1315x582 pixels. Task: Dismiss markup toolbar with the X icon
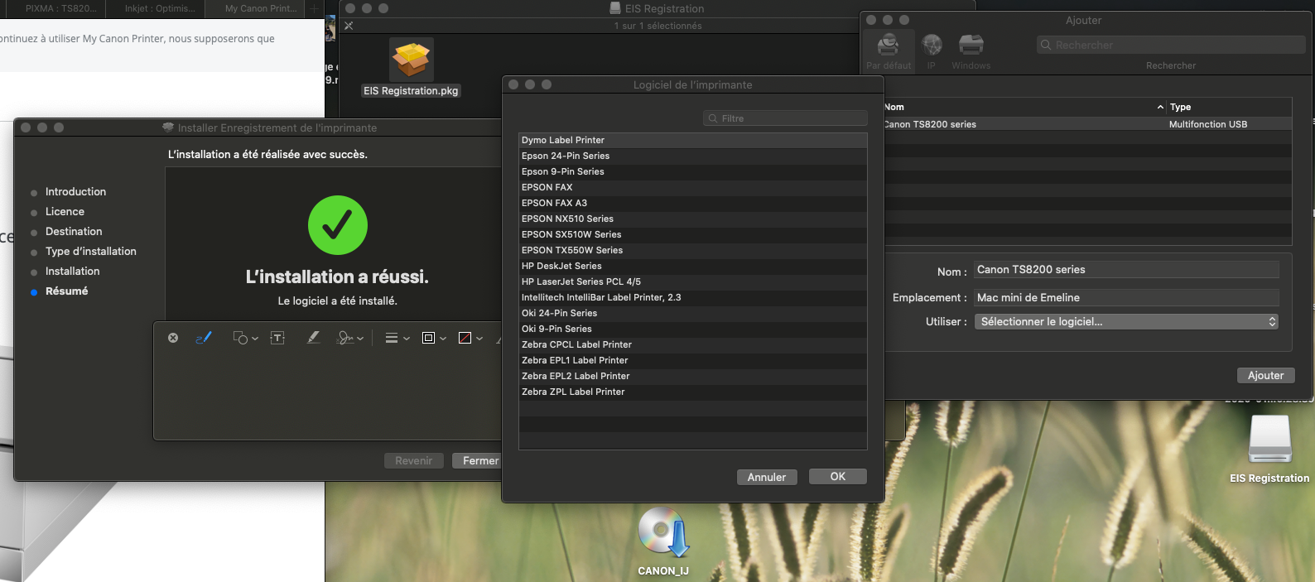pos(173,338)
